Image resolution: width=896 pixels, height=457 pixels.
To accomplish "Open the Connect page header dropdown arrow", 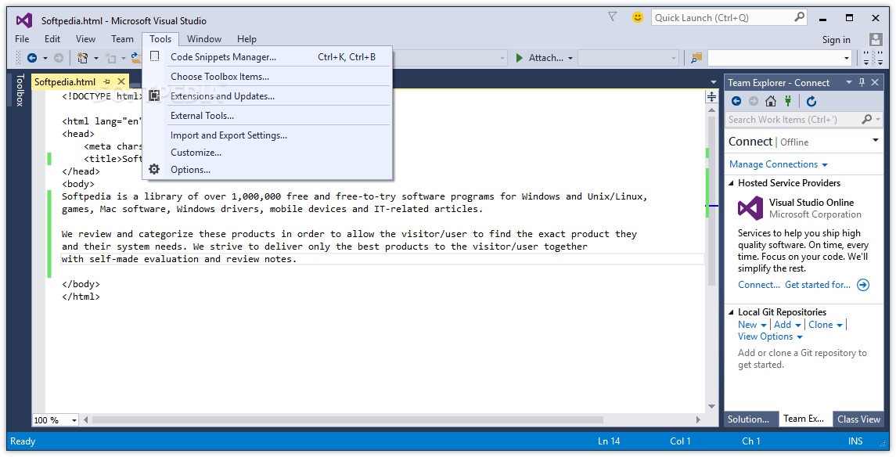I will (x=876, y=141).
